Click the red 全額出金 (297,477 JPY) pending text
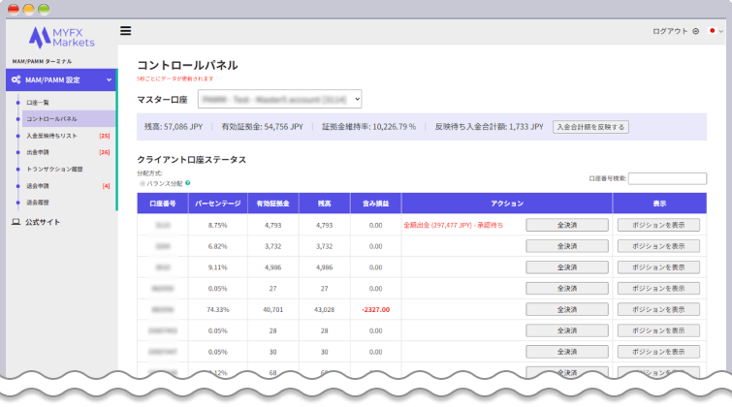Screen dimensions: 732x407 454,225
